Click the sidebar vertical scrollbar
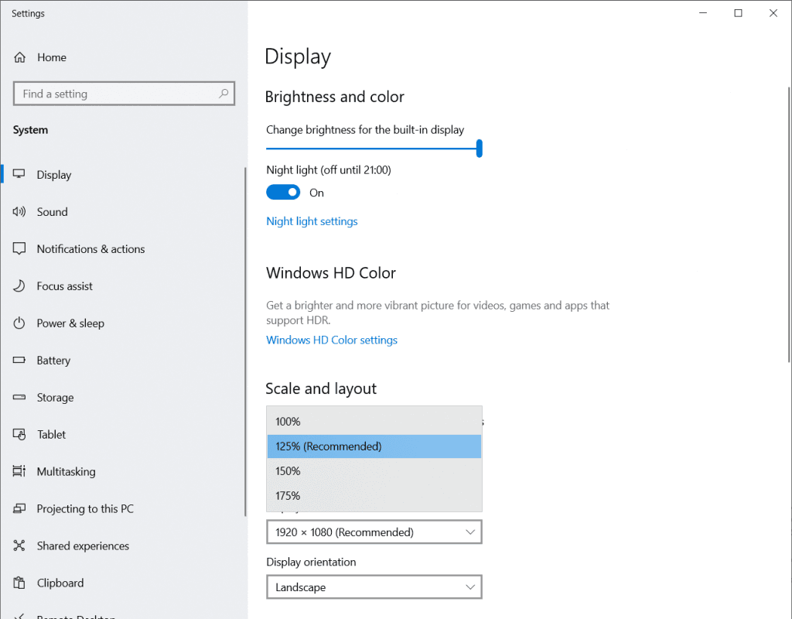Screen dimensions: 792x619 point(245,341)
